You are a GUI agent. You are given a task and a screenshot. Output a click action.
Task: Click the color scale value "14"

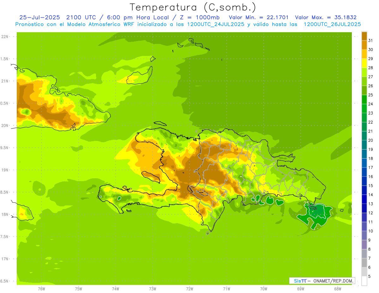[370, 195]
